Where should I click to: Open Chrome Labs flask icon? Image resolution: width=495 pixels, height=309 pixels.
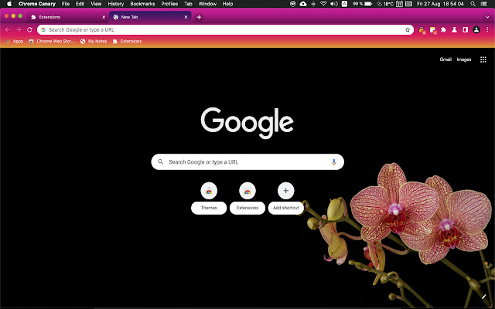454,29
